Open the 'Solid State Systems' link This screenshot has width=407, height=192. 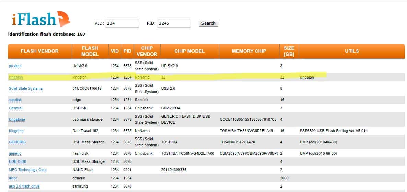[26, 88]
